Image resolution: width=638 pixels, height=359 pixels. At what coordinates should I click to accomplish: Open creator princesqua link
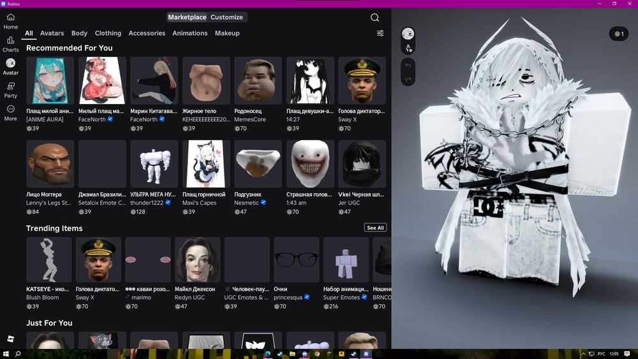288,298
